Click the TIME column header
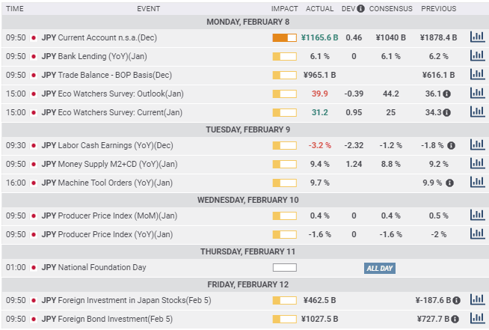 15,9
